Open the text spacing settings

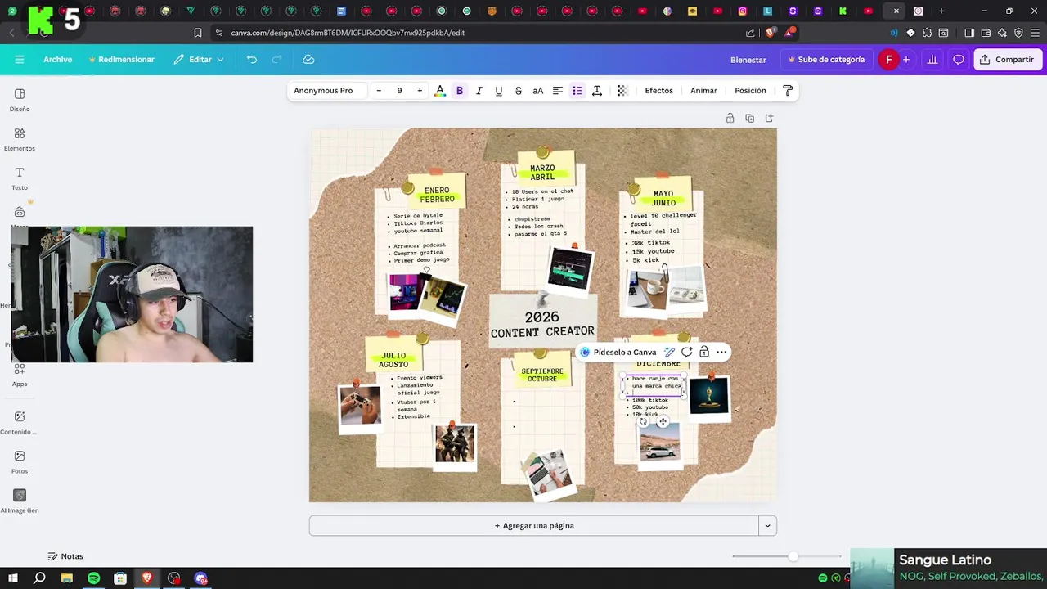click(597, 91)
